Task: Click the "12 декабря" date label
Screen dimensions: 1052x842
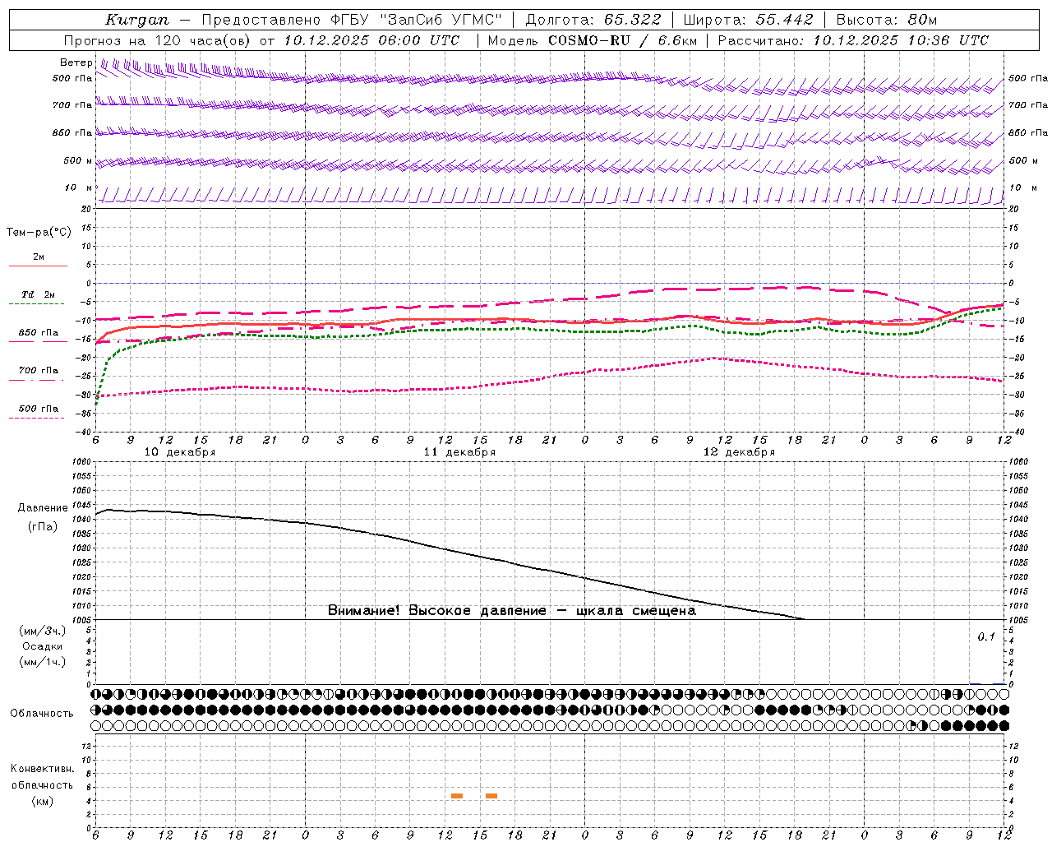Action: [739, 452]
